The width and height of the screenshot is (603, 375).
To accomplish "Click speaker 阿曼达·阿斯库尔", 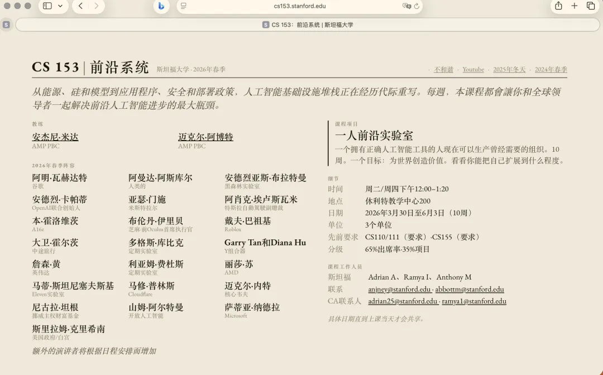I will [160, 178].
